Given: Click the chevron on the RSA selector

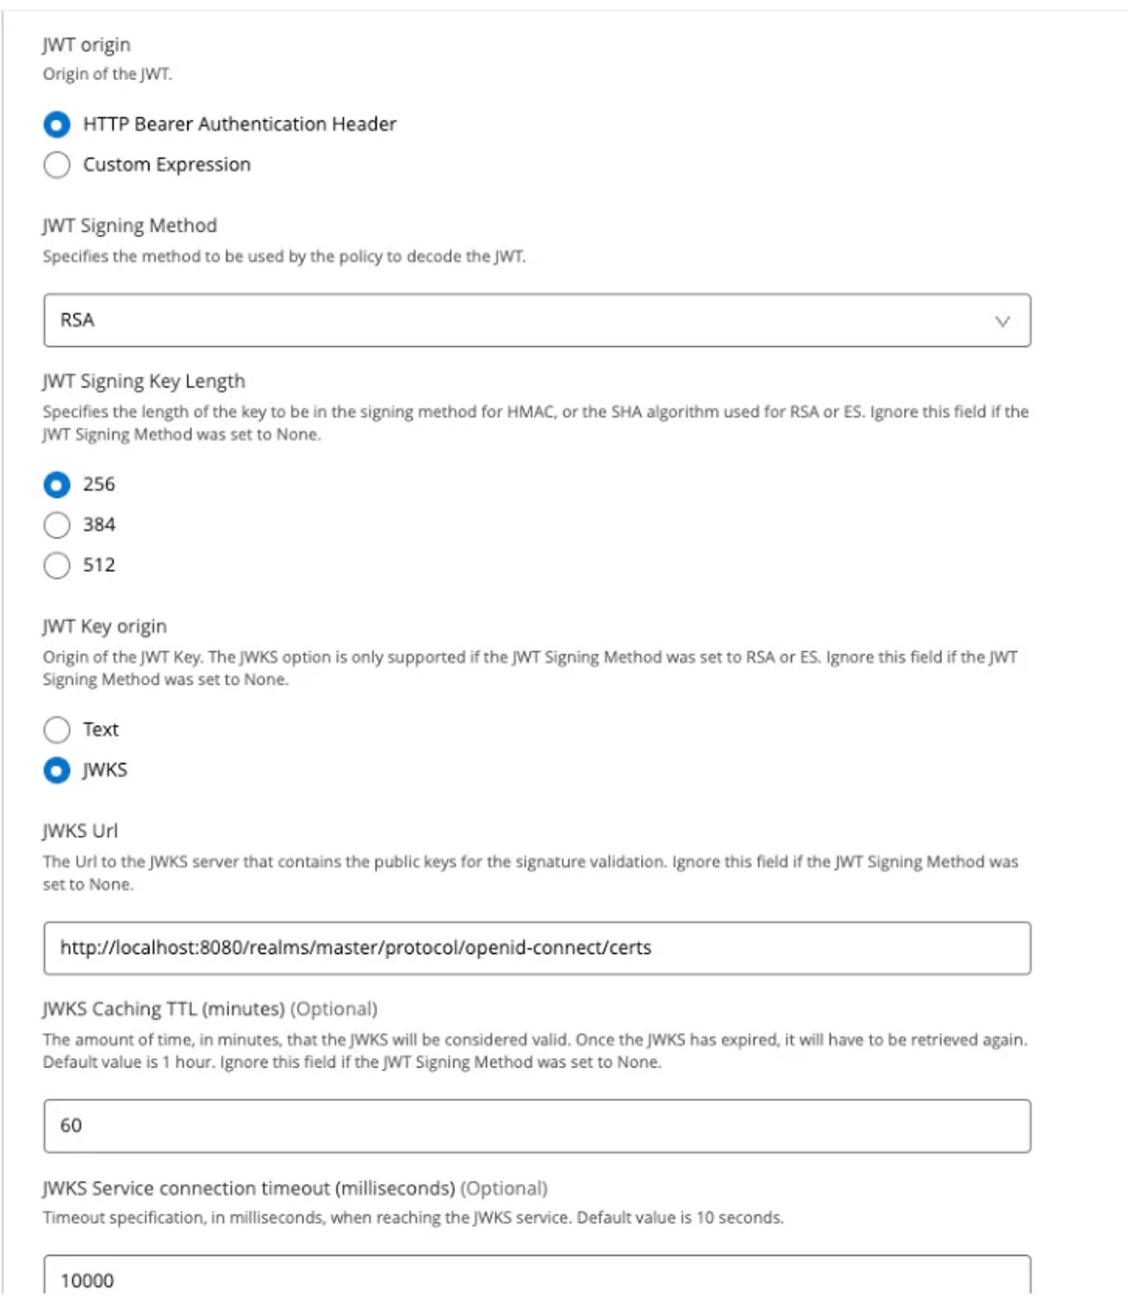Looking at the screenshot, I should (x=1001, y=321).
